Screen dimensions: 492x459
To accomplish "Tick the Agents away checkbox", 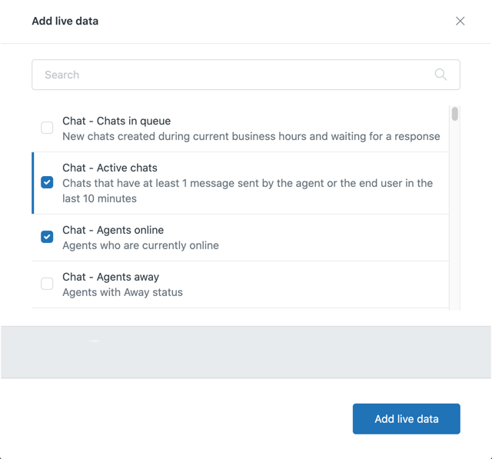I will [x=47, y=284].
